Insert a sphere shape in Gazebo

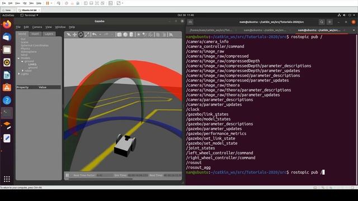pos(125,35)
